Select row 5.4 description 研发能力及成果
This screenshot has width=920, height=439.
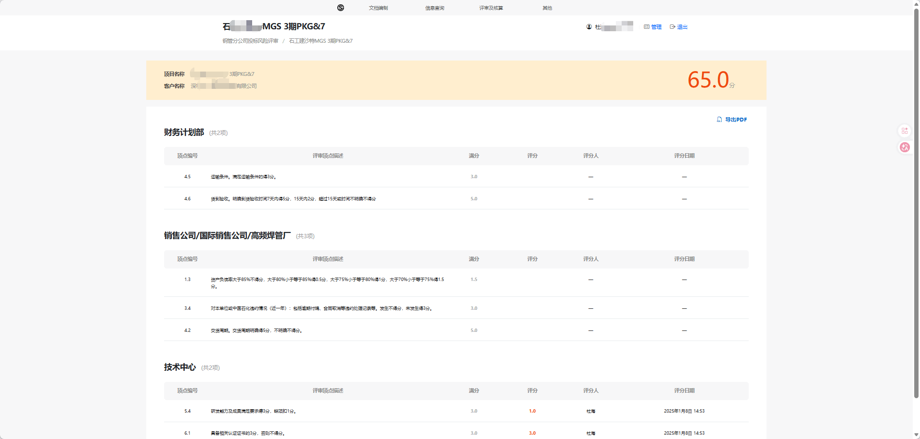coord(253,411)
